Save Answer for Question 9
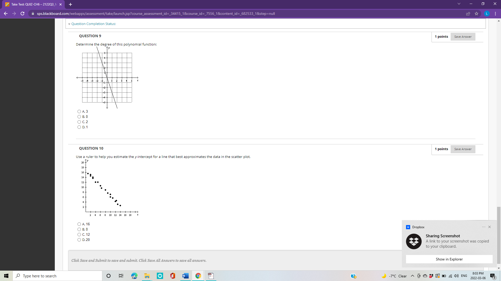The image size is (501, 281). tap(463, 37)
